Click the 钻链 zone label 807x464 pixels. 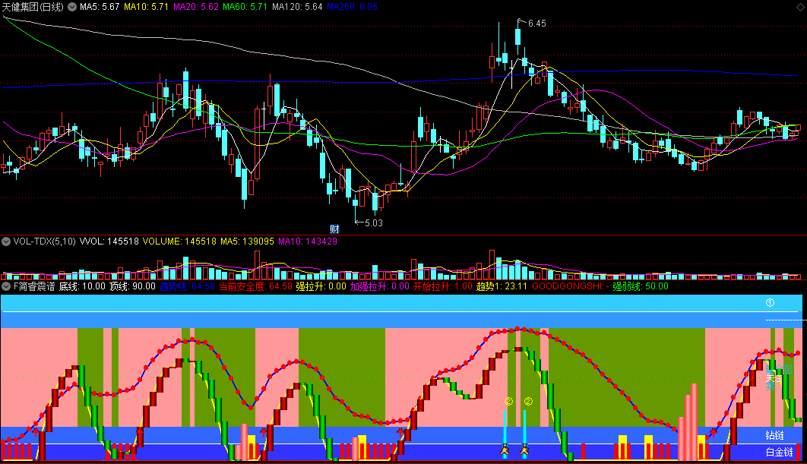(774, 436)
